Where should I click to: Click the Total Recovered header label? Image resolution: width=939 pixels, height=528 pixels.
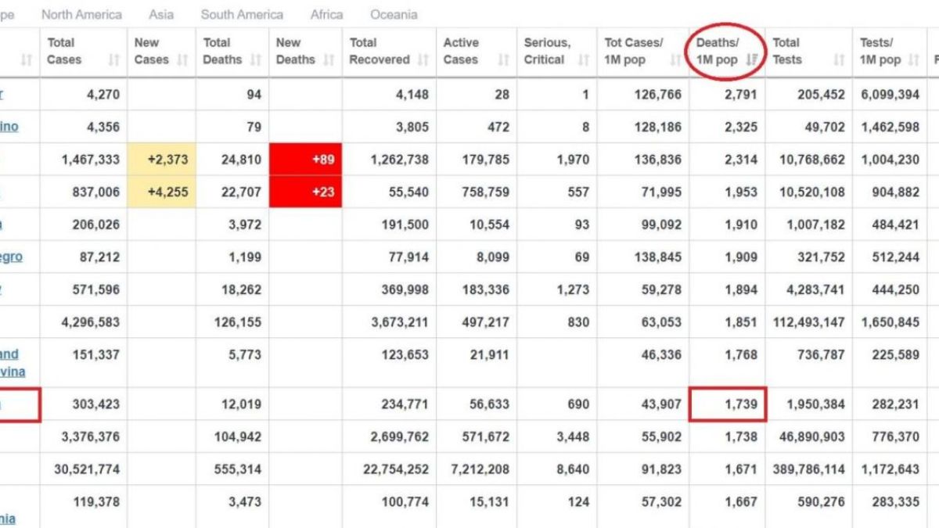[x=380, y=51]
